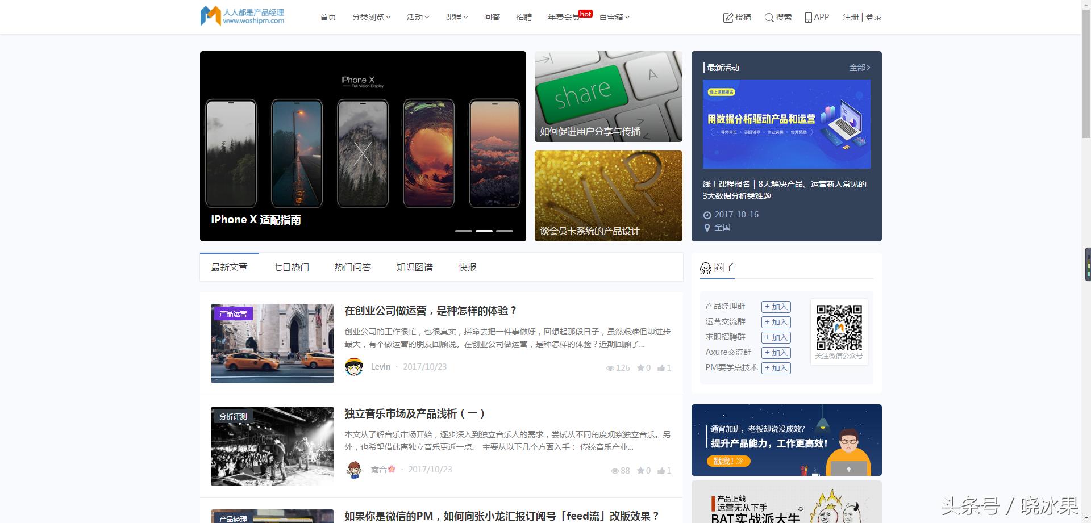Click the 全部 link in 最新活动 panel

857,68
